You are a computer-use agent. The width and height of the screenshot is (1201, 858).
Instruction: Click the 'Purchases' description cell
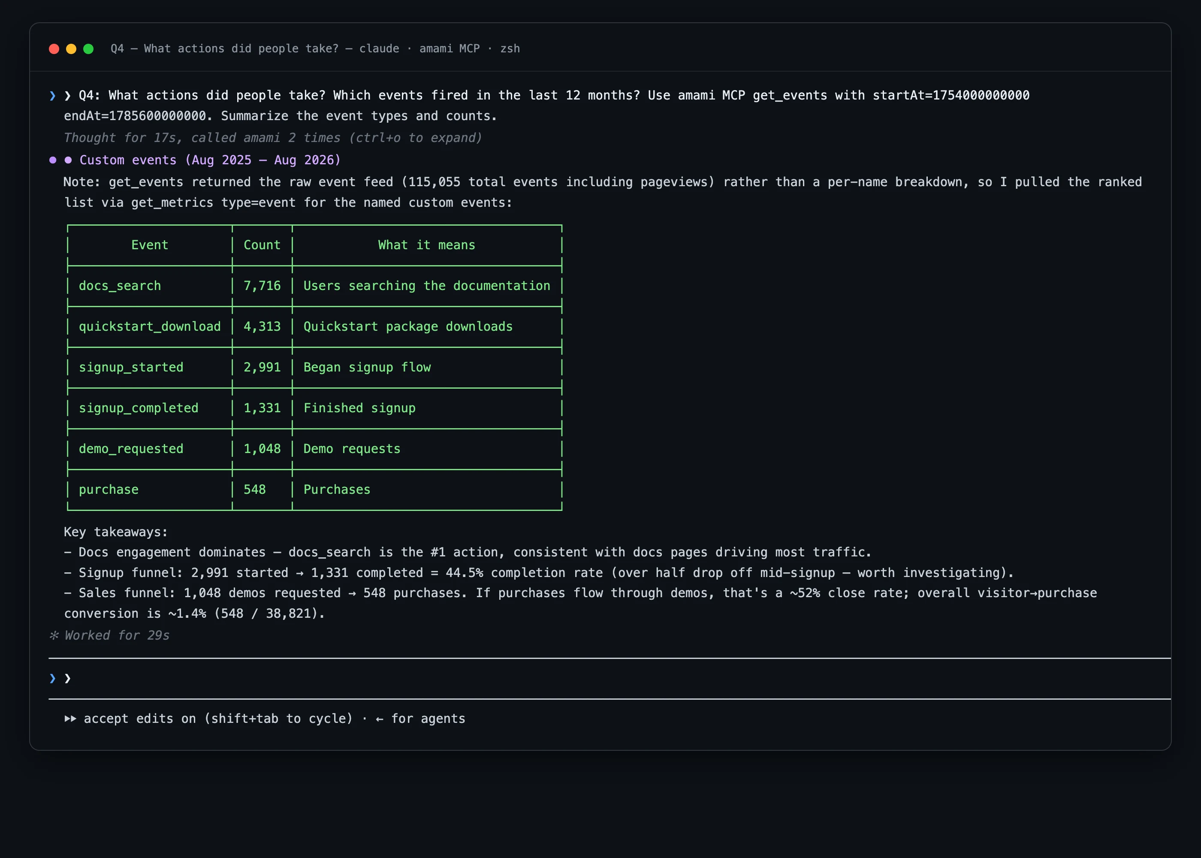point(337,490)
